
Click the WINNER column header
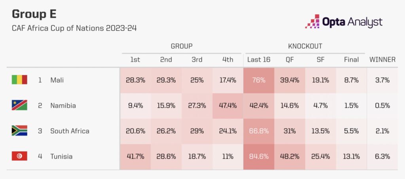[x=382, y=60]
